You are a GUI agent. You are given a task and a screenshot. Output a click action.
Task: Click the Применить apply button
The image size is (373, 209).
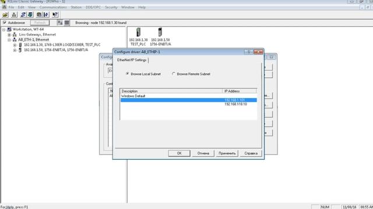point(227,153)
